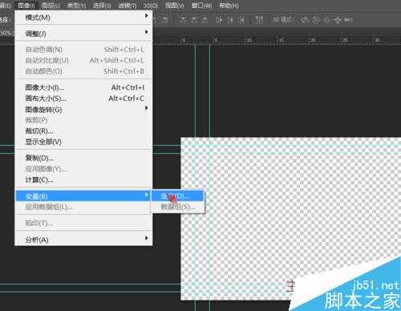Click the distribute vertical centers icon
Screen dimensions: 401x311
[x=194, y=20]
